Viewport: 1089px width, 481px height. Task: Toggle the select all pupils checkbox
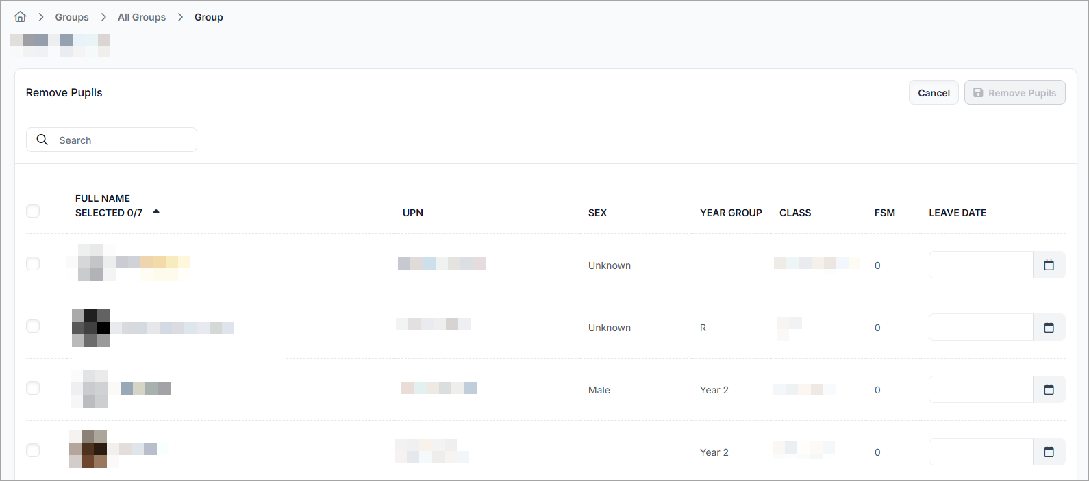[x=33, y=211]
